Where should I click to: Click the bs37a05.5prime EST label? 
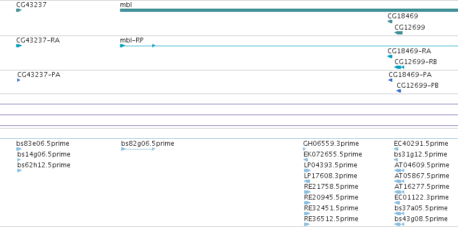pyautogui.click(x=421, y=208)
